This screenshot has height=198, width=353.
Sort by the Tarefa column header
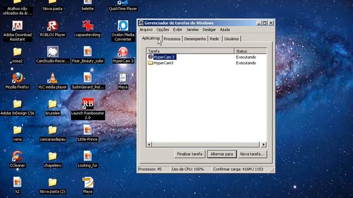click(190, 51)
